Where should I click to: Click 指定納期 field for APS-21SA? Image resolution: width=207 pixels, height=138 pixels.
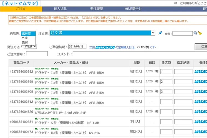click(x=183, y=92)
